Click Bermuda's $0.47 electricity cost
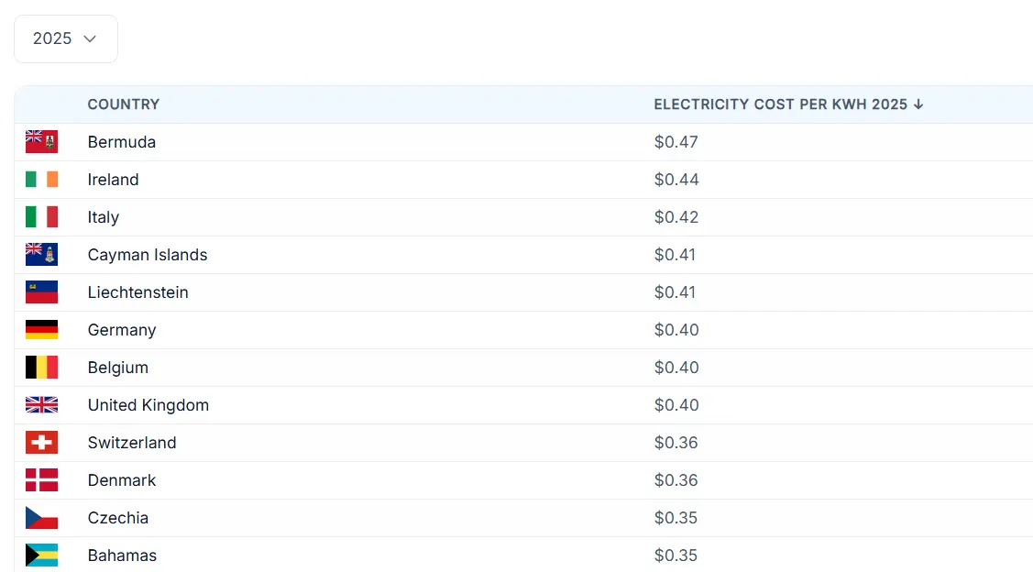 coord(676,142)
